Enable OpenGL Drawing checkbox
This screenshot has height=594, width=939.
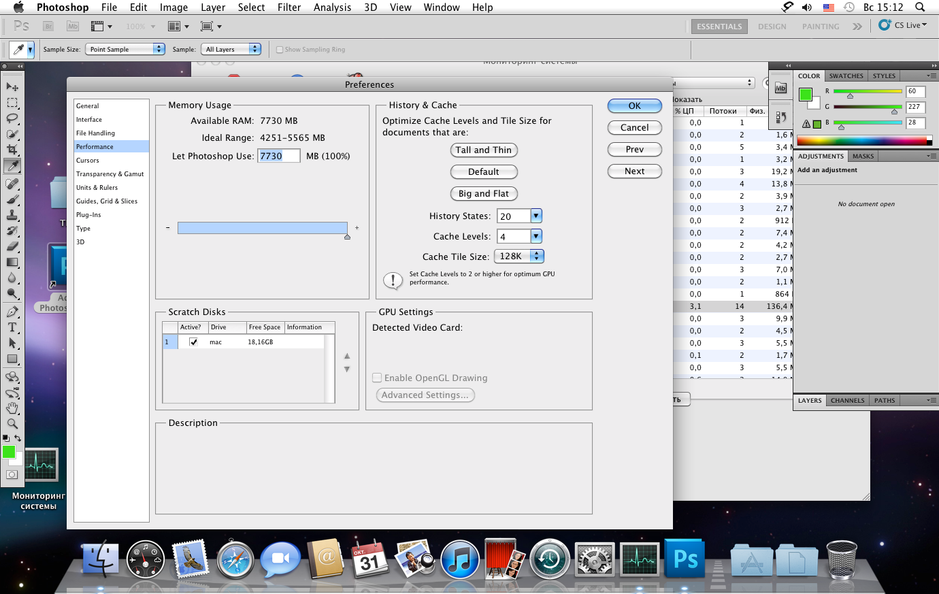point(377,378)
